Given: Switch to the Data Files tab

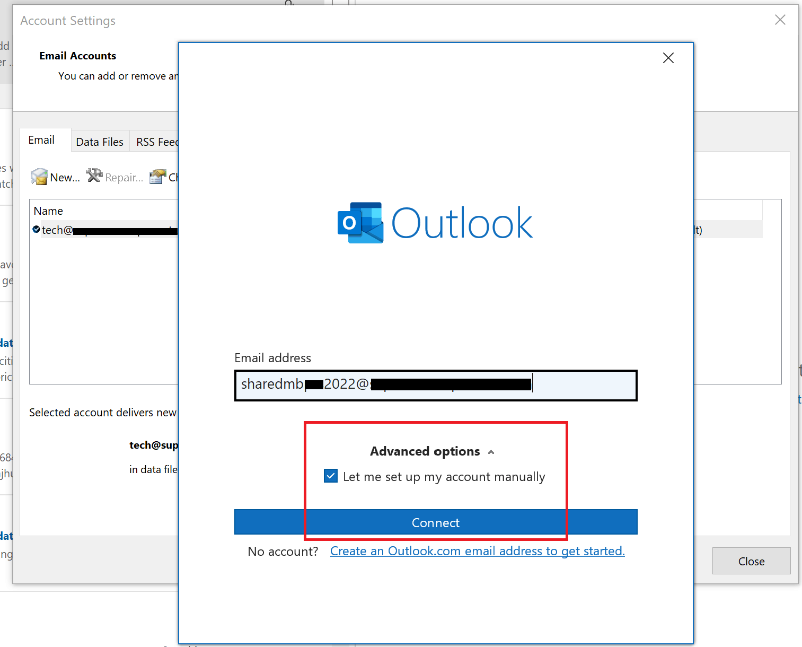Looking at the screenshot, I should click(100, 141).
